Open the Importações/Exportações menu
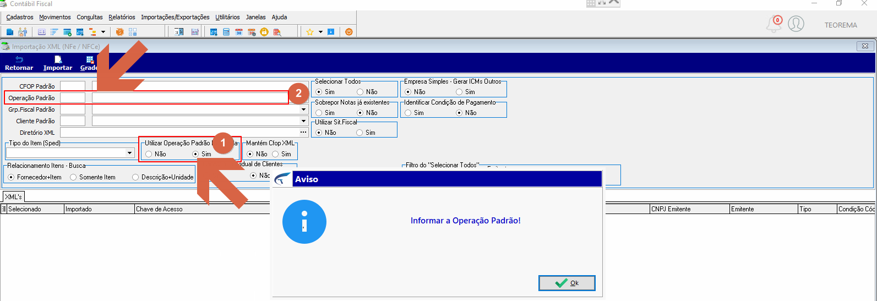The height and width of the screenshot is (301, 877). tap(175, 17)
